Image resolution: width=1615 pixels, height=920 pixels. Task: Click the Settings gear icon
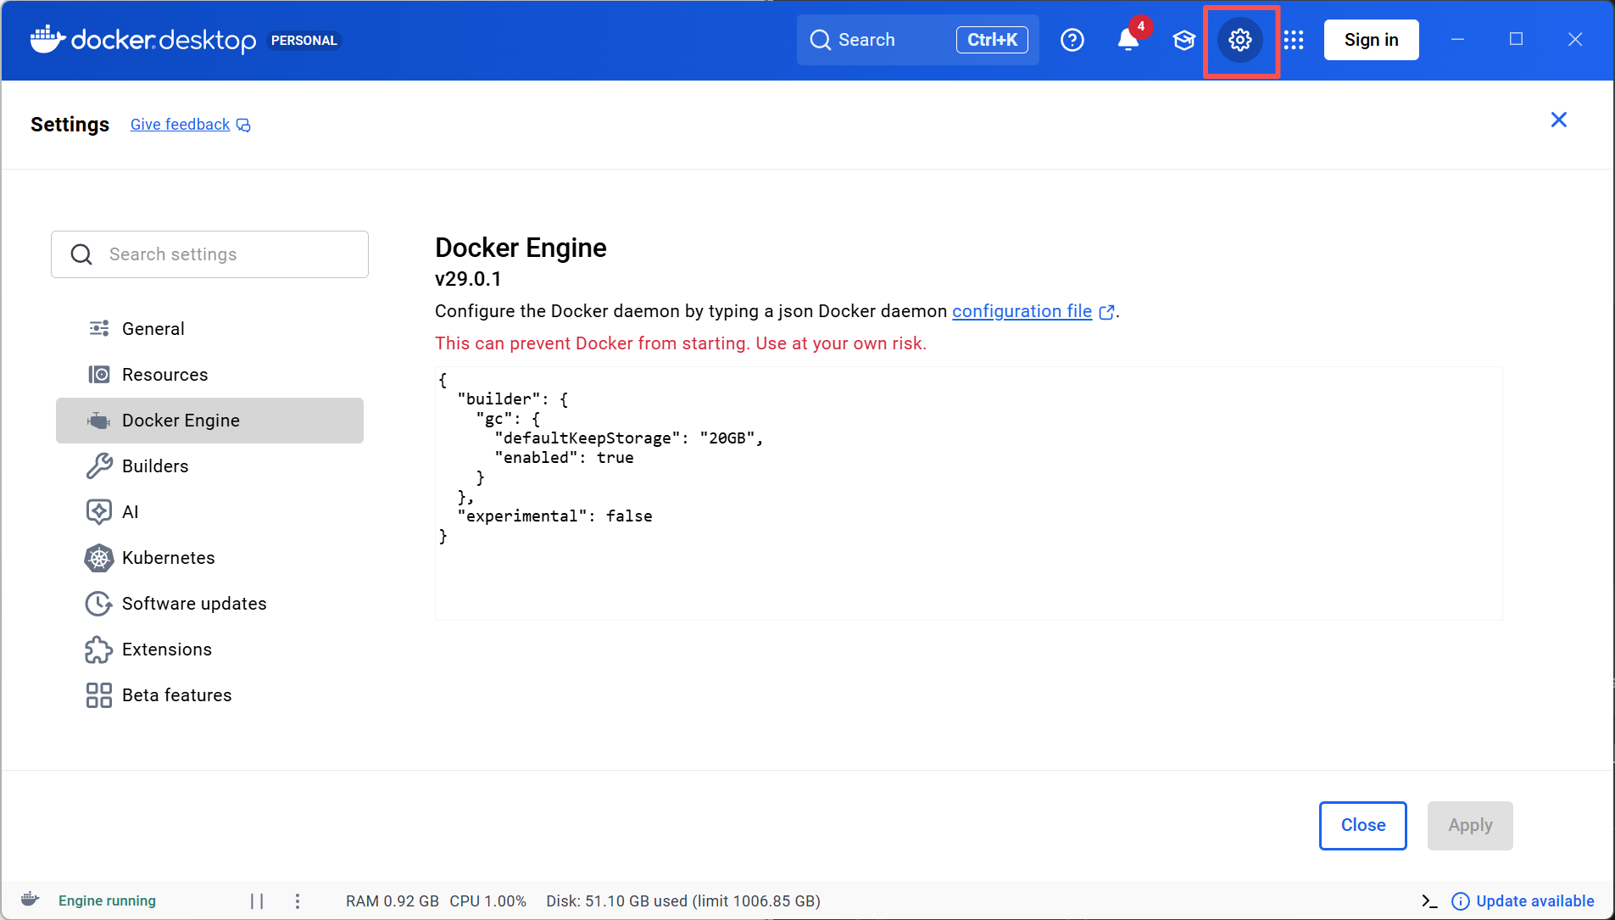(1240, 40)
